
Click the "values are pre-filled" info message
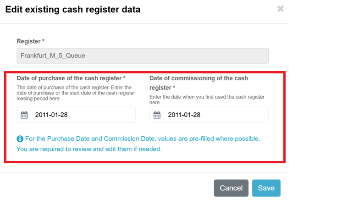point(142,139)
